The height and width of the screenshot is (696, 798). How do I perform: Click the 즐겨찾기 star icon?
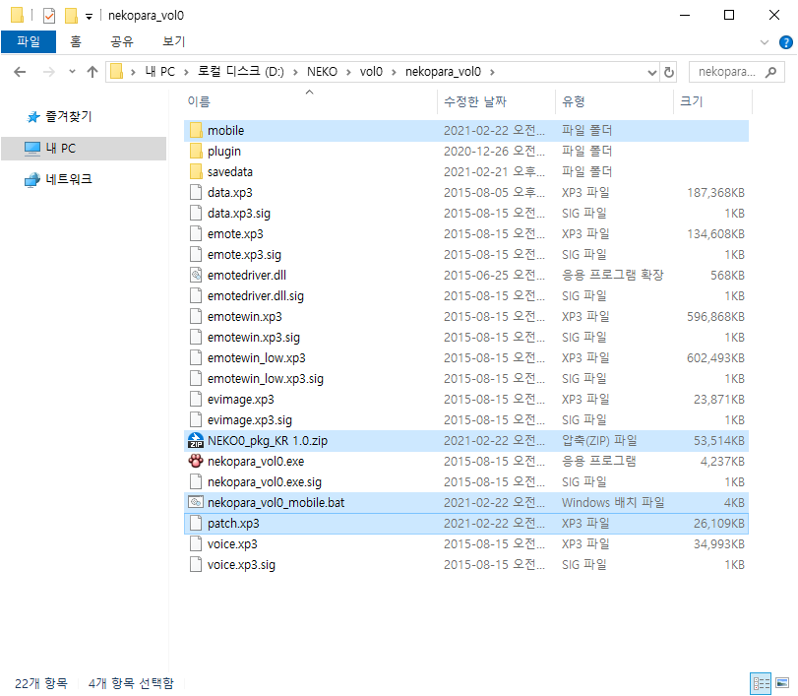[x=33, y=117]
